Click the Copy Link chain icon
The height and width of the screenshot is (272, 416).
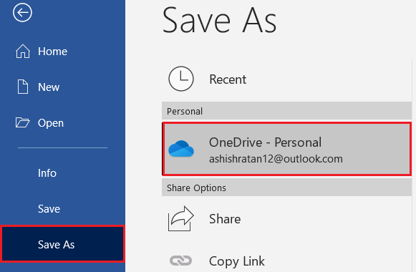[x=180, y=261]
